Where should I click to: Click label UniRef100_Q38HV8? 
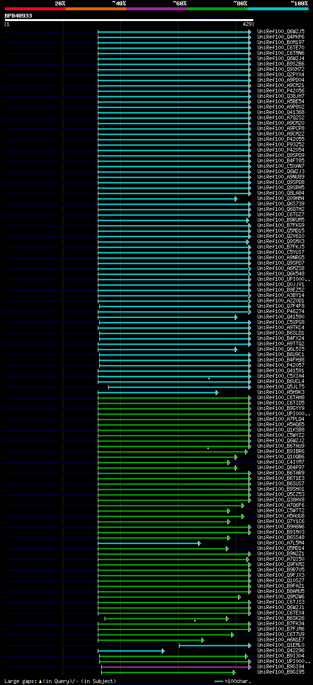(281, 500)
